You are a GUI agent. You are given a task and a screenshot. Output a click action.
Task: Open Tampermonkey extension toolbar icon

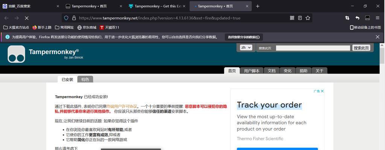[x=367, y=18]
